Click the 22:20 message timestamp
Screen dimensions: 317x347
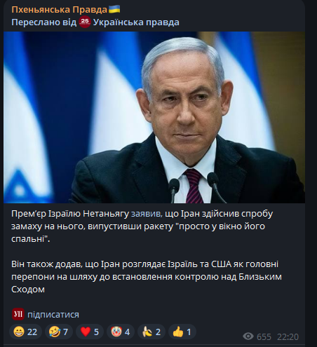click(x=288, y=336)
